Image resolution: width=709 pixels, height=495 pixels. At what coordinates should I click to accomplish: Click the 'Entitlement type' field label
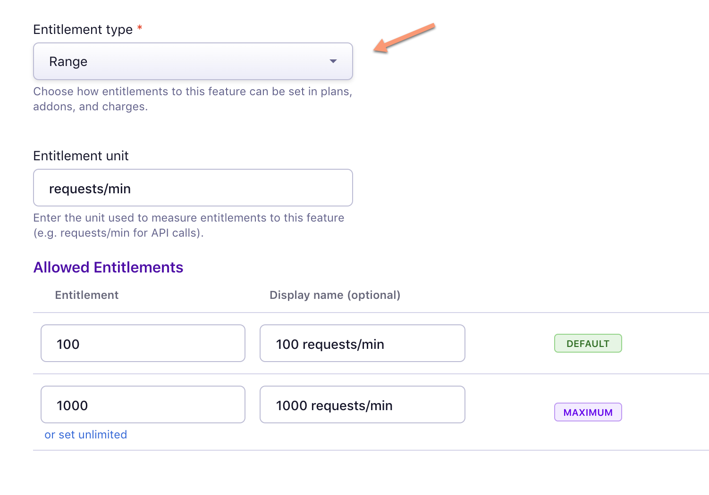(83, 29)
